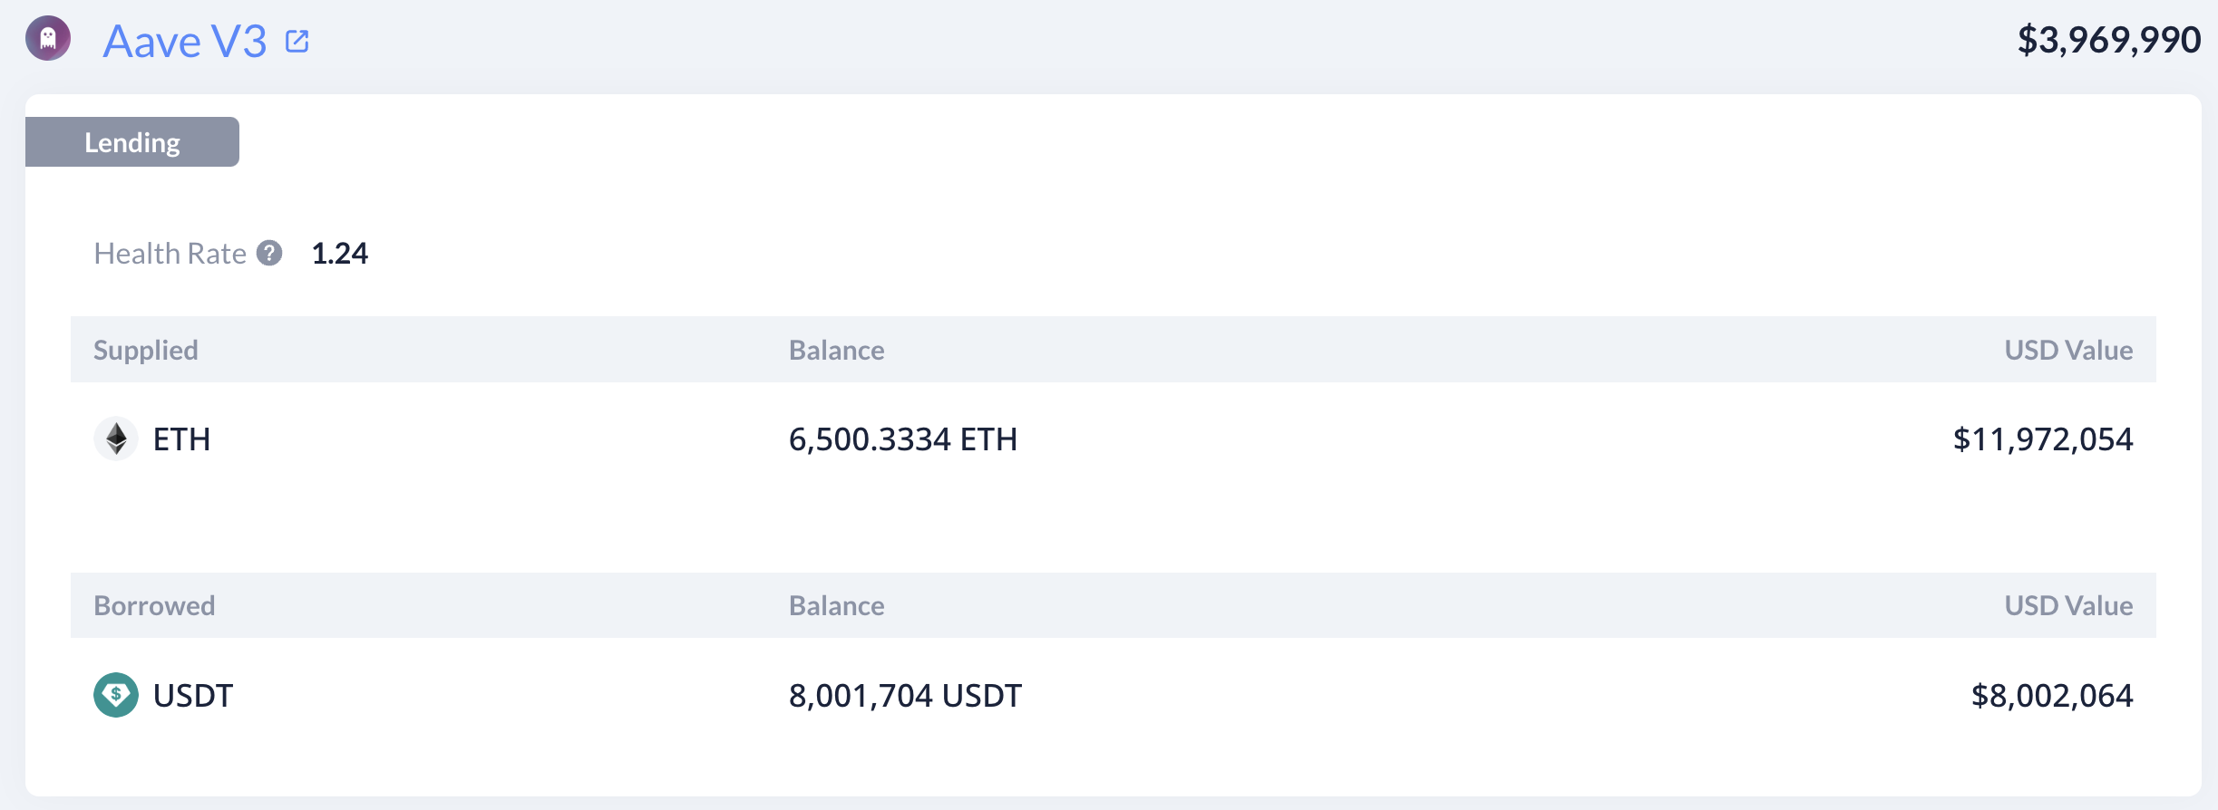Click the $11,972,054 supplied USD value

point(2043,439)
